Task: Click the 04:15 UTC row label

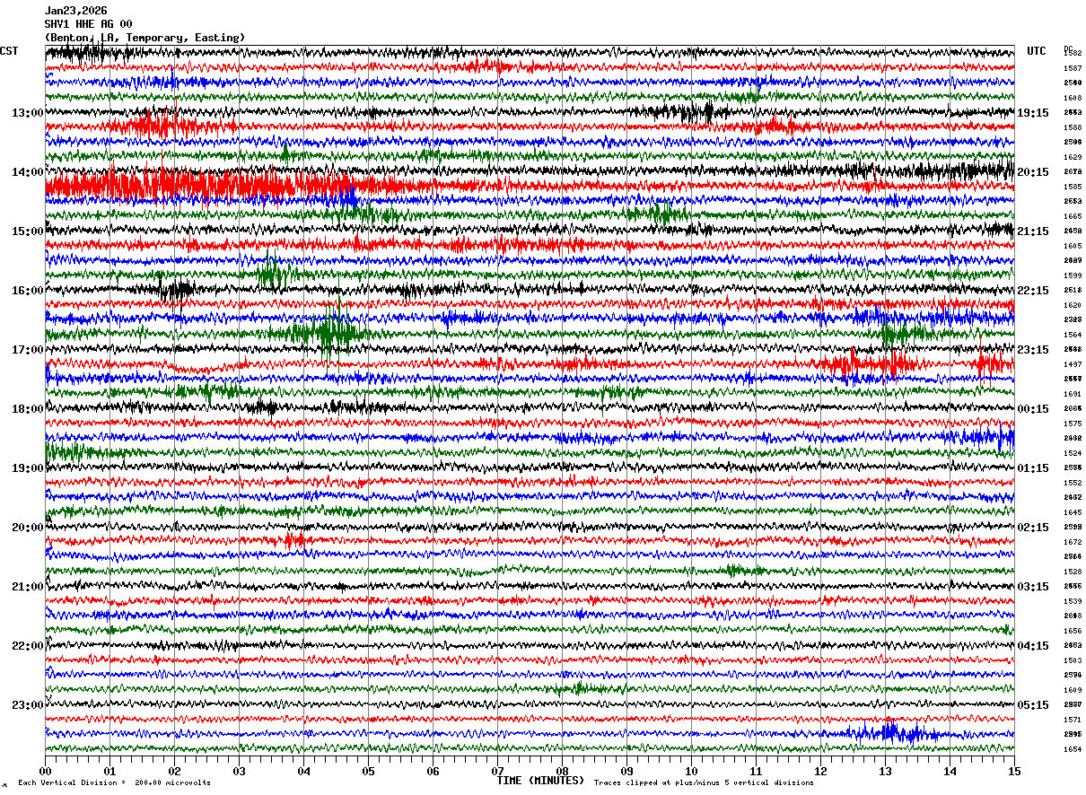Action: pos(1033,646)
